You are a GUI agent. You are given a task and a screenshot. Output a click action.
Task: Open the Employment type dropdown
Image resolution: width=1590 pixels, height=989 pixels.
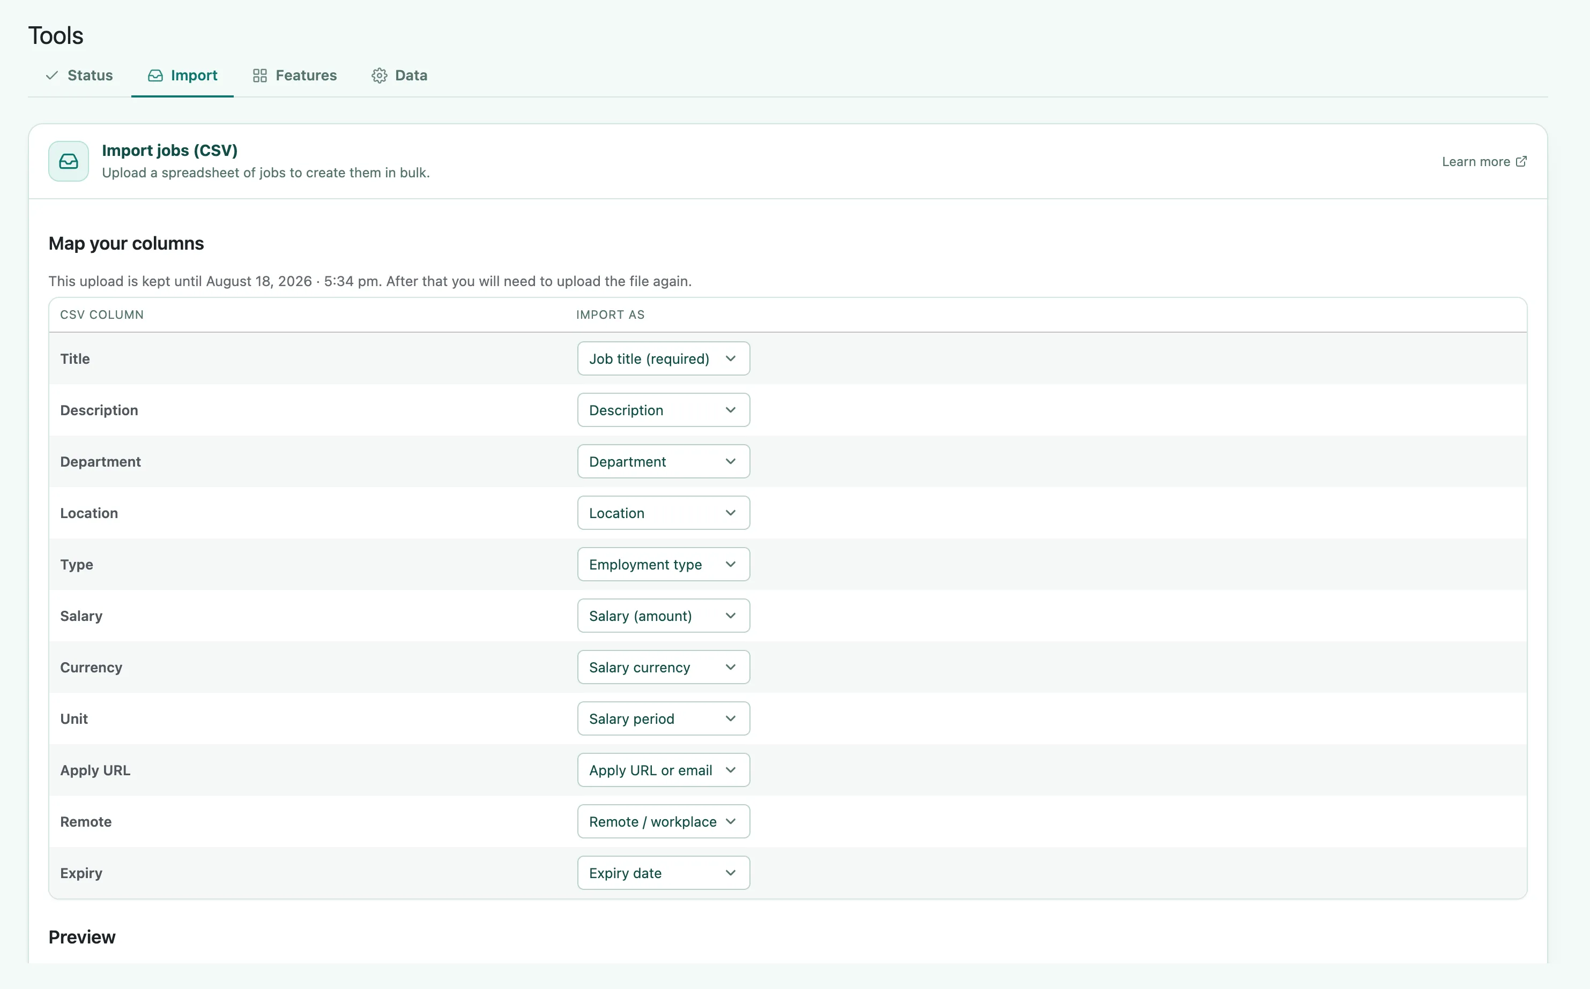[664, 565]
